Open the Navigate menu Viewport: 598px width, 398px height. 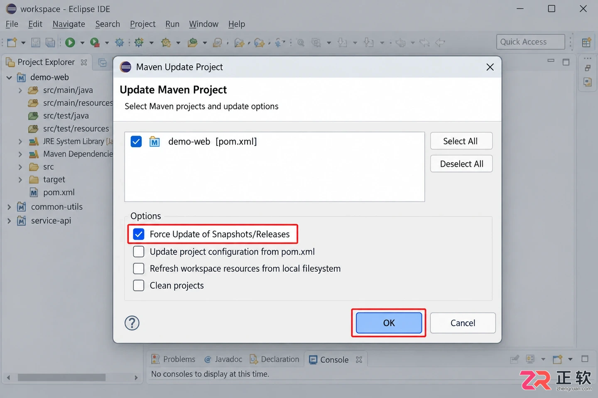(69, 24)
